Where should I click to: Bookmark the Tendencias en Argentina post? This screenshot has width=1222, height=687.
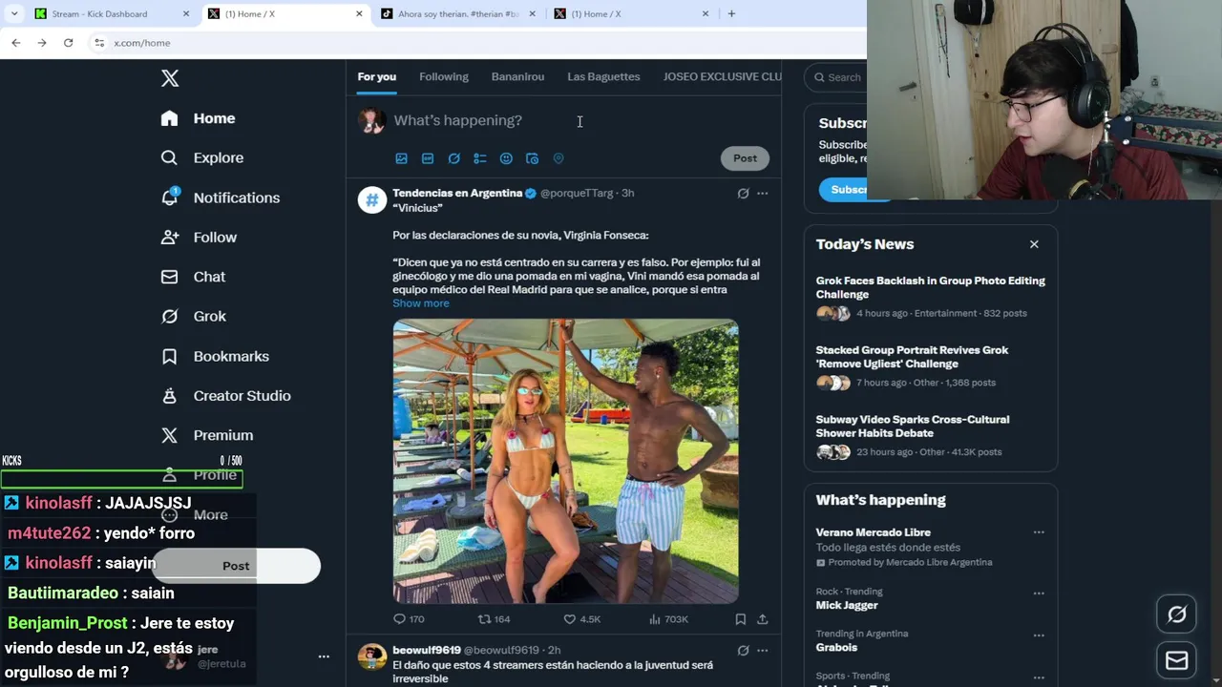[740, 619]
